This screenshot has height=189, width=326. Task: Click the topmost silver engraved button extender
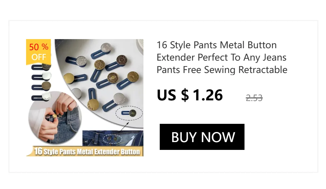[x=101, y=51]
